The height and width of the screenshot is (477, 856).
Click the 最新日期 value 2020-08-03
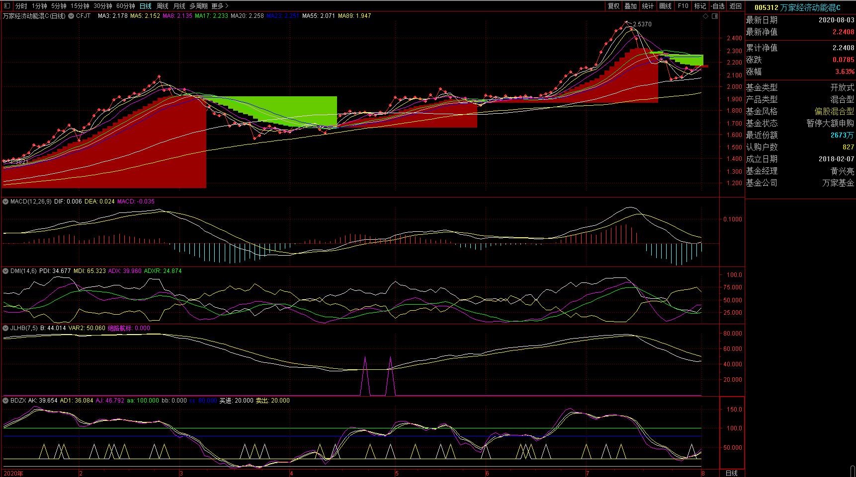[x=837, y=20]
